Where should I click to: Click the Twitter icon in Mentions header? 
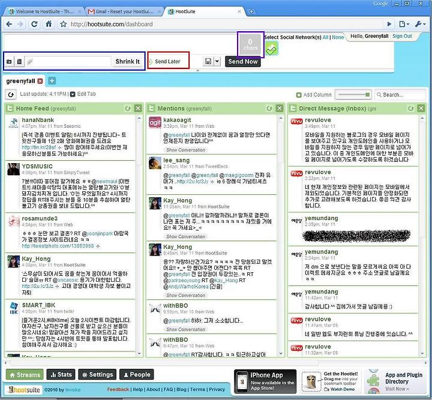tap(151, 108)
